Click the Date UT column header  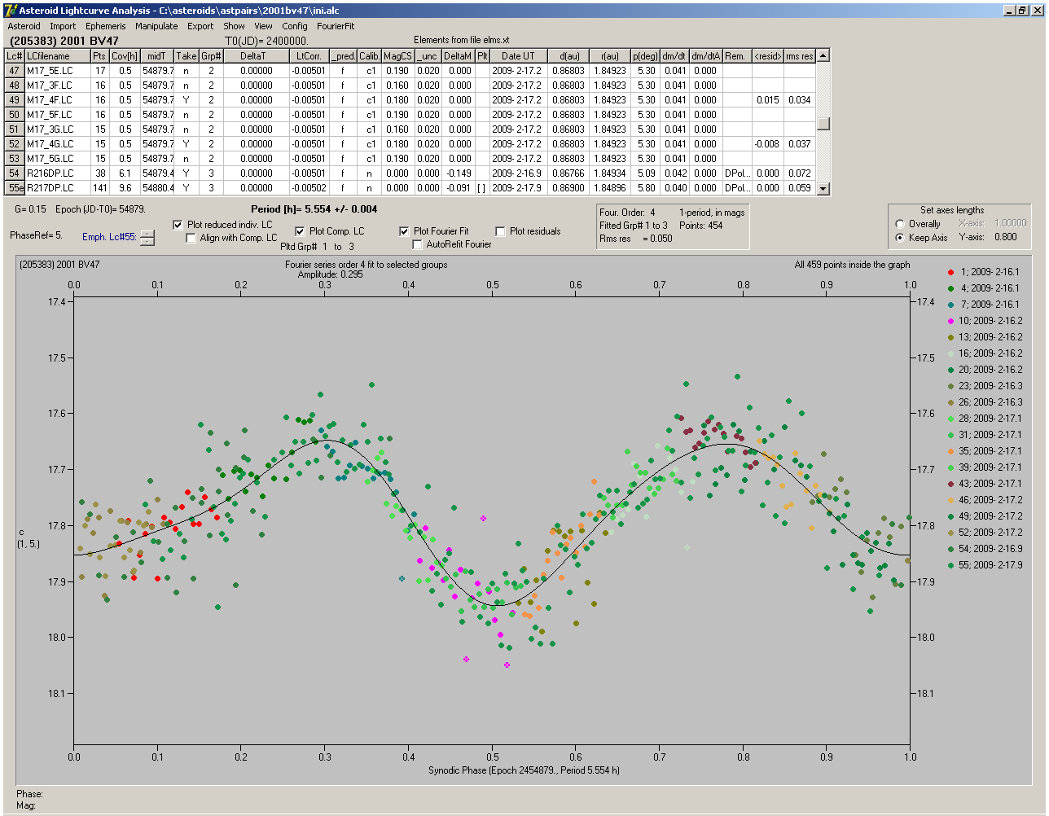[x=518, y=56]
